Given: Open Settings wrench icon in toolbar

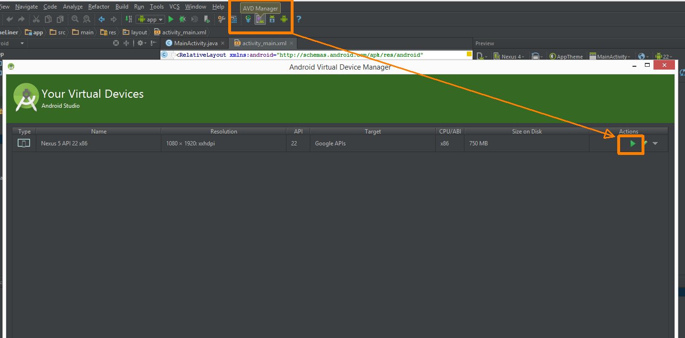Looking at the screenshot, I should click(x=221, y=19).
